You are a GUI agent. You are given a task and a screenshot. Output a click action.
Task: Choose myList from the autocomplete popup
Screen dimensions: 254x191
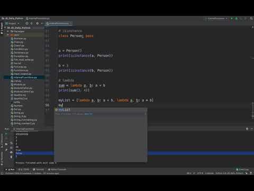101,110
